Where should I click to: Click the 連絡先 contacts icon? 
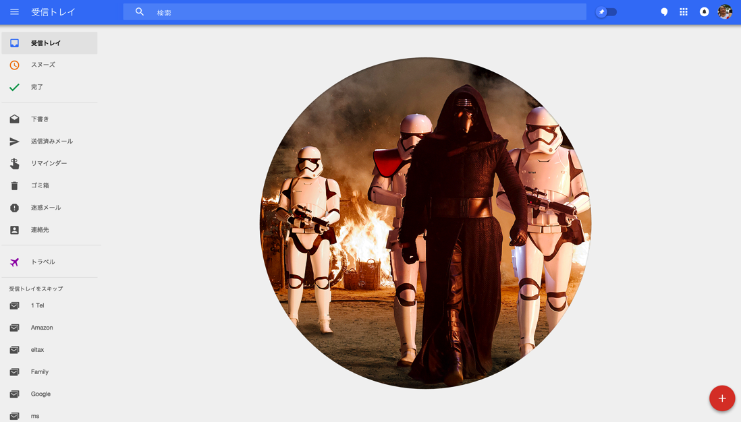pos(15,230)
